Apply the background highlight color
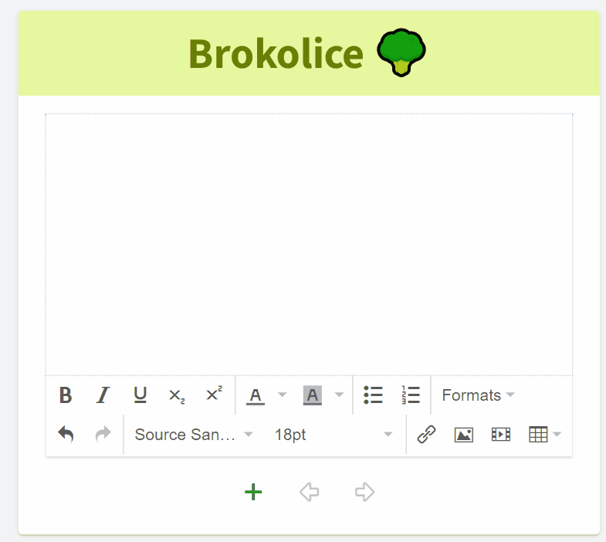This screenshot has height=542, width=606. 312,395
